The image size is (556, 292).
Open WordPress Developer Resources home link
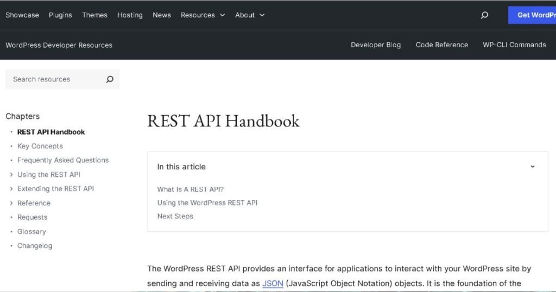[59, 45]
